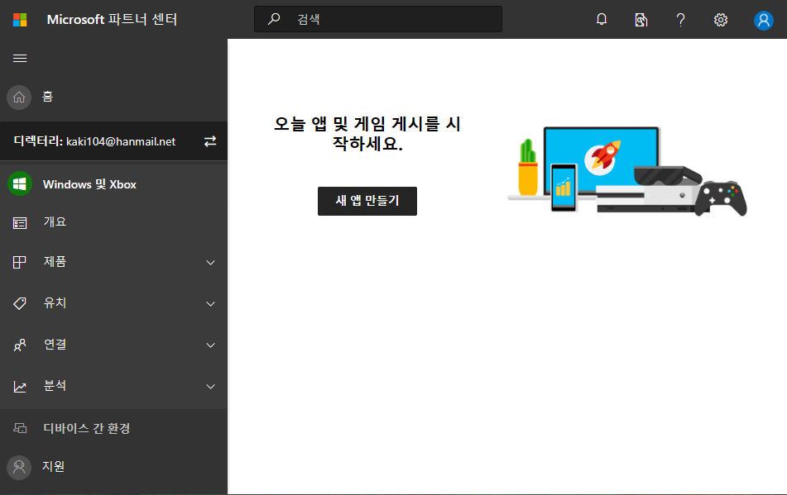Image resolution: width=787 pixels, height=495 pixels.
Task: Click the magnifier search icon
Action: [274, 19]
